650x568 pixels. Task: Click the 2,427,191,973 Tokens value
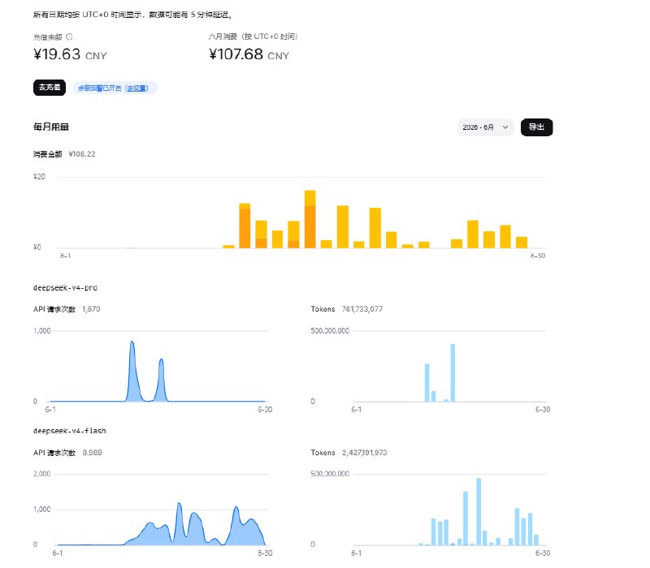(364, 453)
